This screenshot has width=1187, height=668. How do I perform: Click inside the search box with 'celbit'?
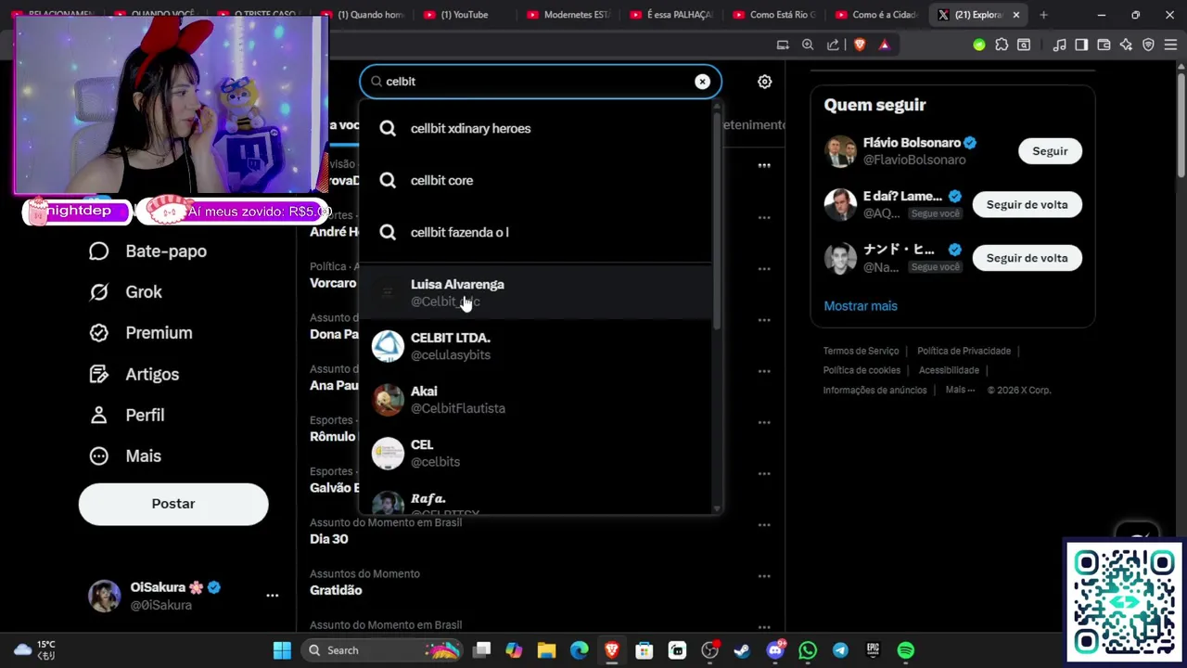click(x=540, y=82)
